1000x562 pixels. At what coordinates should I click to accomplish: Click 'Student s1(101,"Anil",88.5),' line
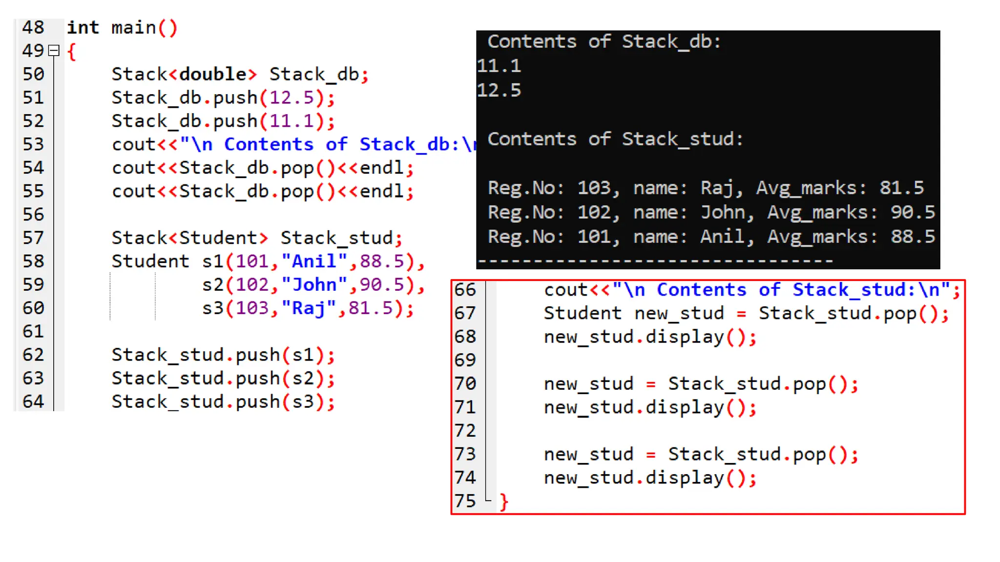[x=268, y=261]
